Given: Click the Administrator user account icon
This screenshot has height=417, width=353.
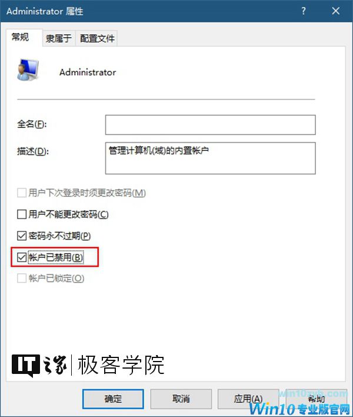Looking at the screenshot, I should [28, 70].
